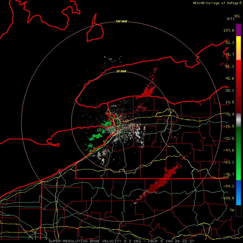Click the '-32.0' velocity scale value

click(229, 139)
